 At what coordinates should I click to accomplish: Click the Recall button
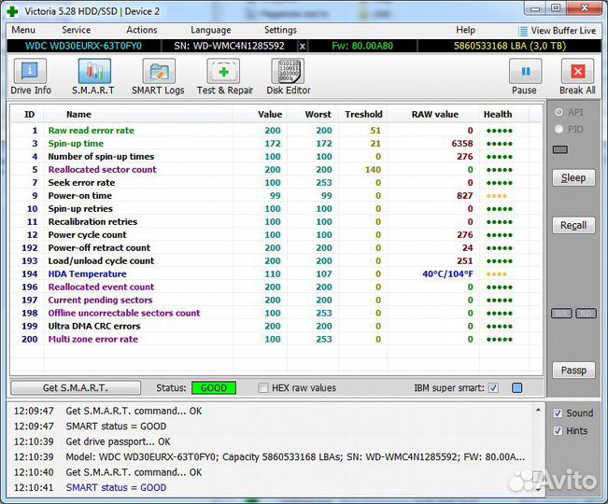pyautogui.click(x=573, y=226)
